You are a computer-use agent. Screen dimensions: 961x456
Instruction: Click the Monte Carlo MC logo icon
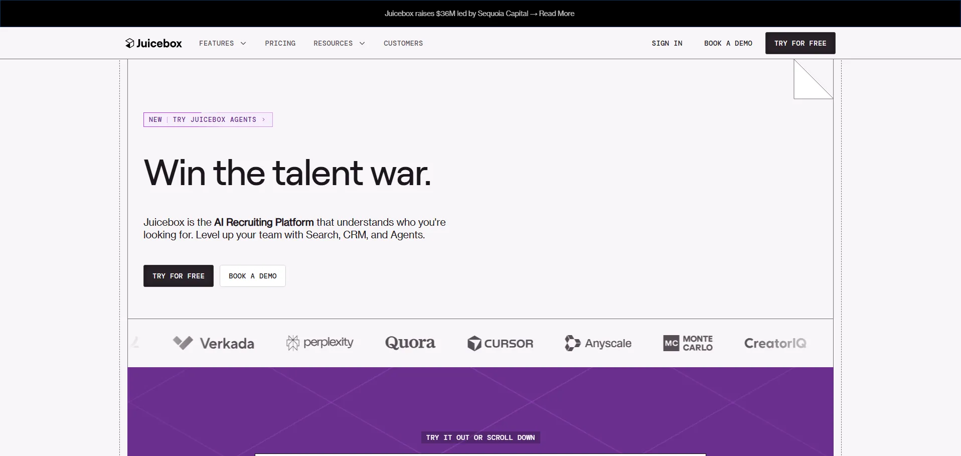[671, 343]
